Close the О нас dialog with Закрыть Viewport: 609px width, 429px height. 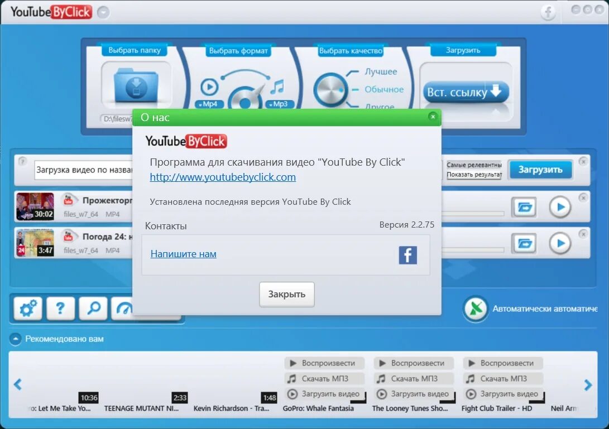[x=286, y=295]
